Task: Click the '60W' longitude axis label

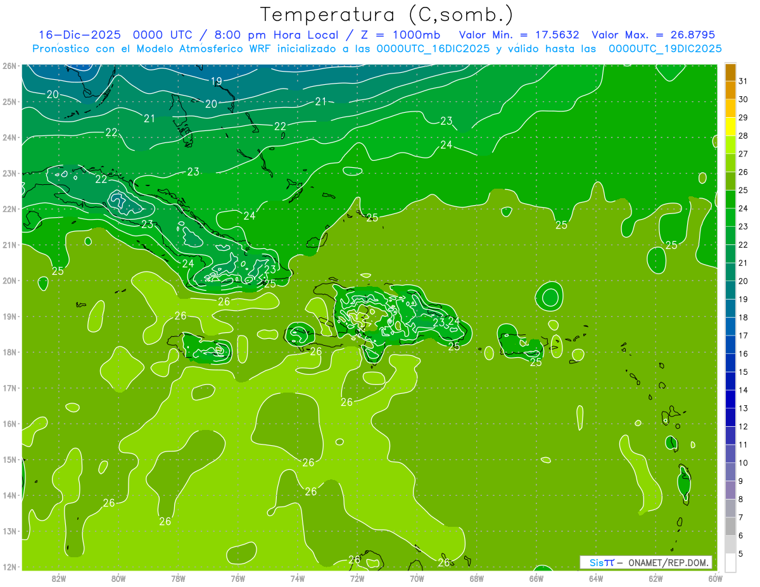Action: point(715,578)
